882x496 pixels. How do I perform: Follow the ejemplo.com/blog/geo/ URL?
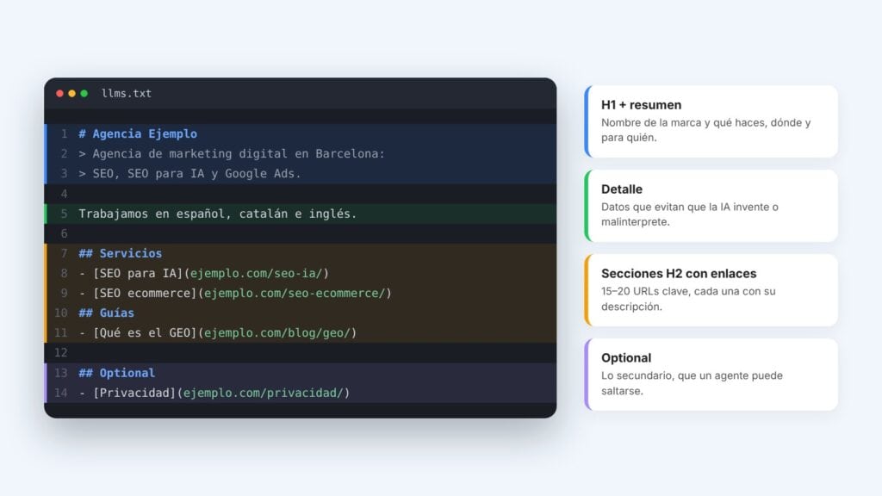[x=276, y=333]
